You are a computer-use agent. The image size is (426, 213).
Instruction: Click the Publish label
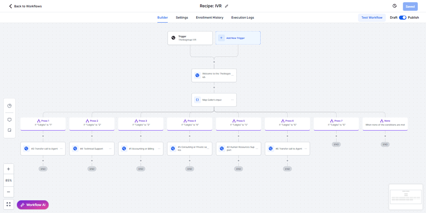pyautogui.click(x=413, y=18)
